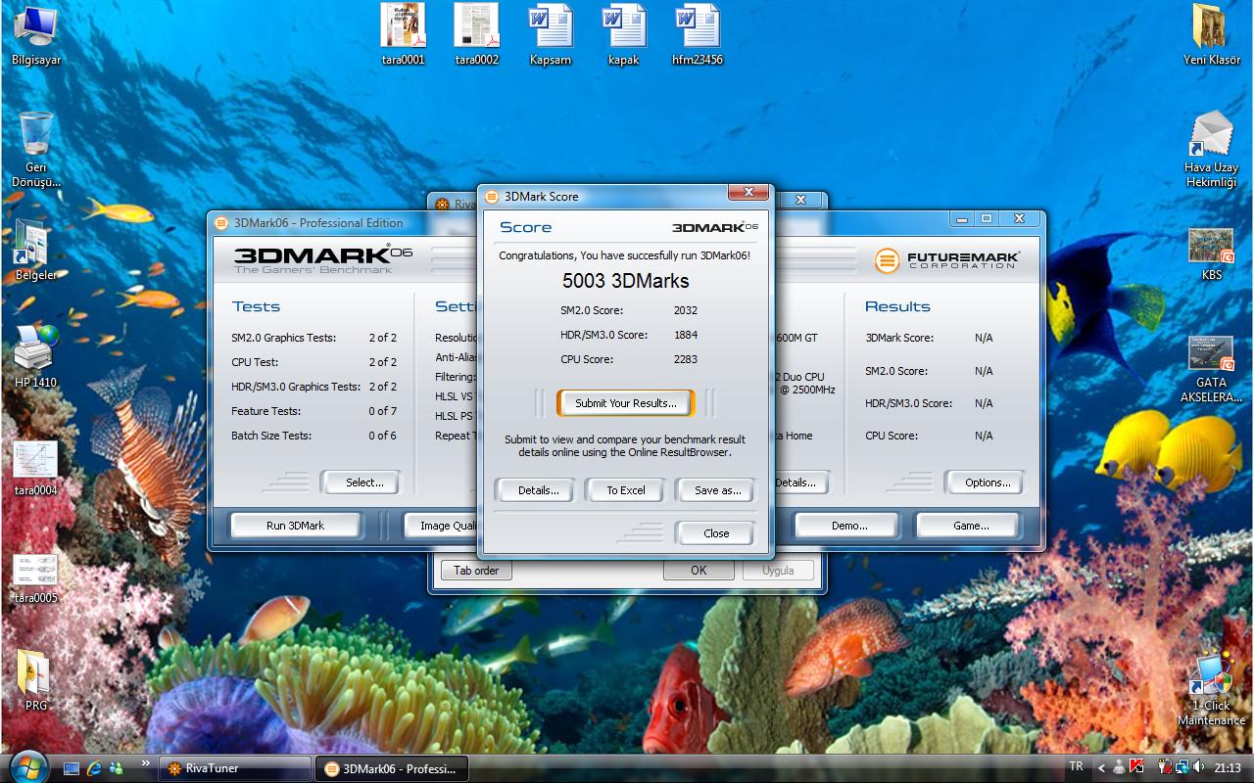The height and width of the screenshot is (783, 1254).
Task: Click Run 3DMark button
Action: click(x=295, y=526)
